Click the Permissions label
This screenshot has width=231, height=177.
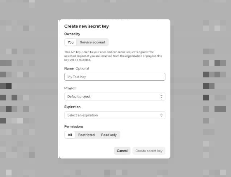coord(74,127)
